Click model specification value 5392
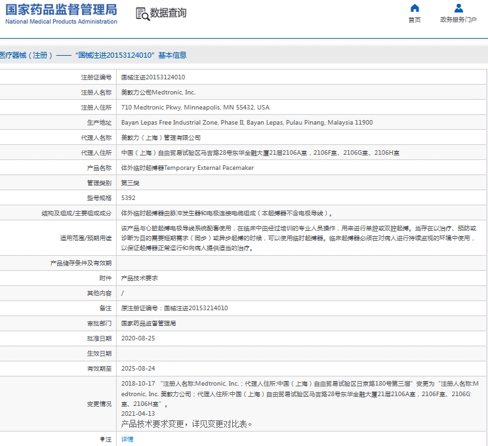488x446 pixels. pyautogui.click(x=128, y=198)
